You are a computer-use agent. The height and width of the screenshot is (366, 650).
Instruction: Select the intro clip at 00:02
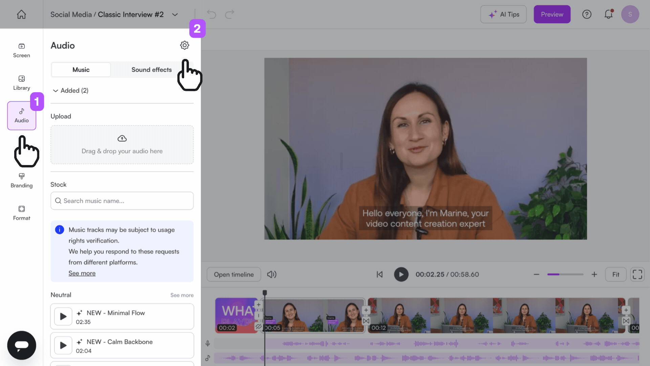coord(236,316)
